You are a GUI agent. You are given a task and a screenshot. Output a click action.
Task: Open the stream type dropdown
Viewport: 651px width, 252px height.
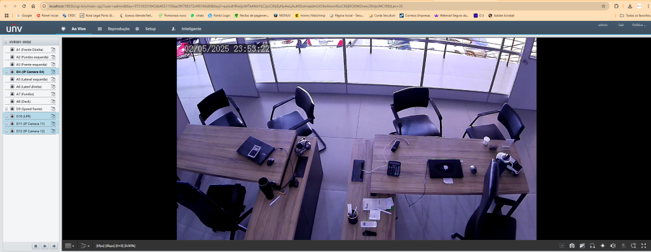coord(85,246)
